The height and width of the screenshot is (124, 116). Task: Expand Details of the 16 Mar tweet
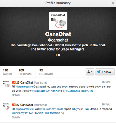coord(16,95)
